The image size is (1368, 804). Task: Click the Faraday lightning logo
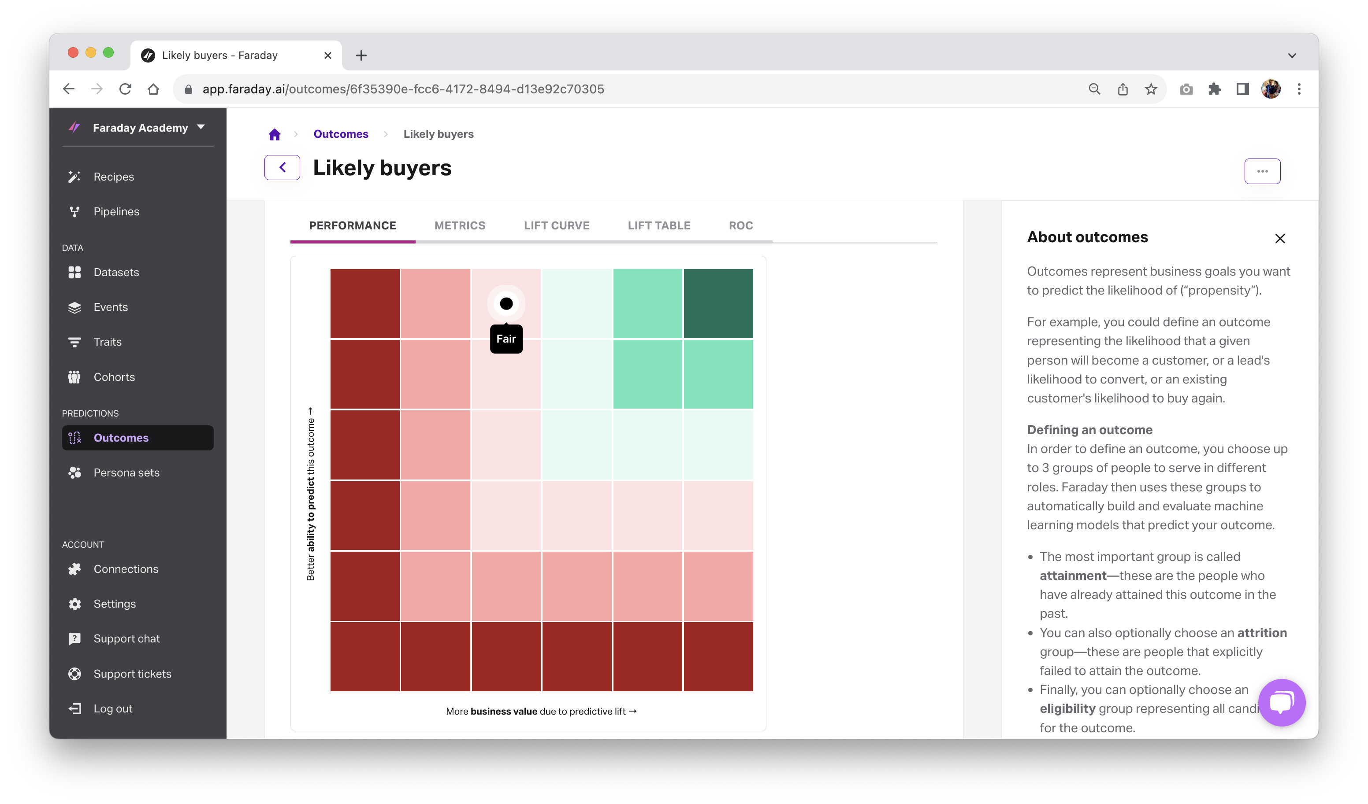click(74, 128)
